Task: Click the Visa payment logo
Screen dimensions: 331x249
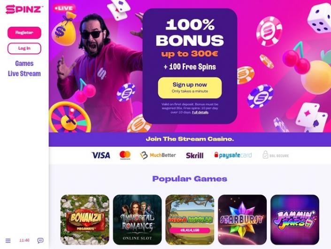Action: [x=101, y=156]
